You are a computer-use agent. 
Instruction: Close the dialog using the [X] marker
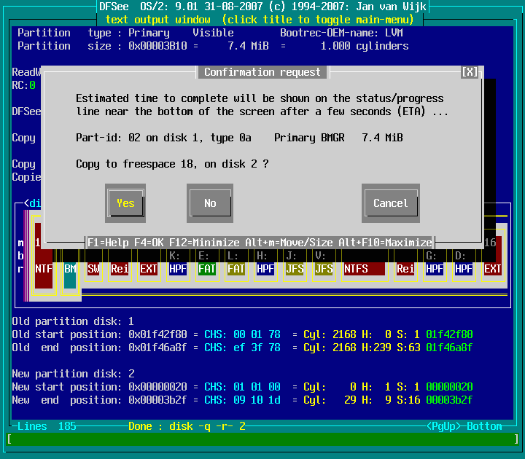(470, 72)
